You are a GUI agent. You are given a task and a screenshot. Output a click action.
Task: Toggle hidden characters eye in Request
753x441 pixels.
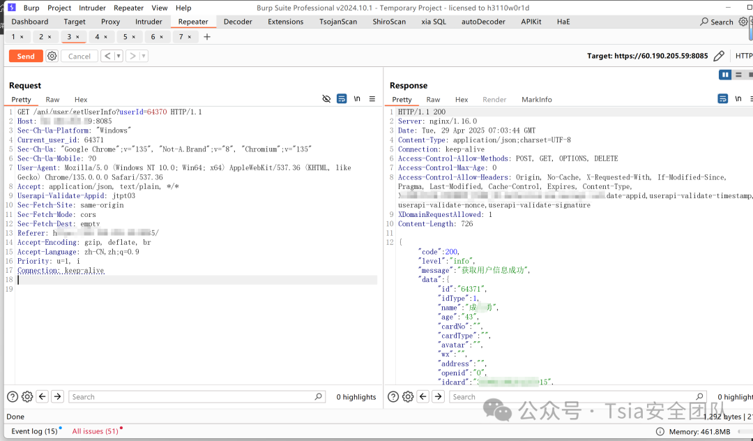pyautogui.click(x=326, y=98)
